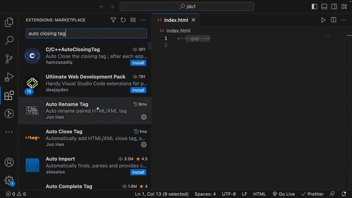Click the Auto Import blue logo
Screen dimensions: 352x198
click(32, 165)
